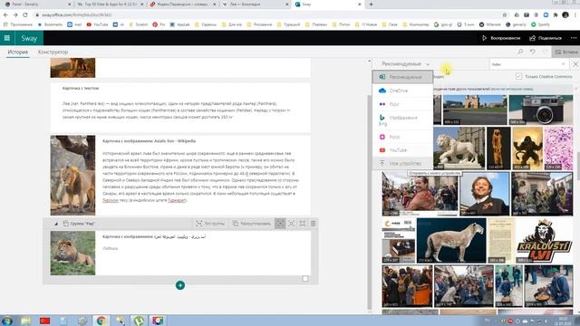Delete the group with trash icon

tap(314, 224)
